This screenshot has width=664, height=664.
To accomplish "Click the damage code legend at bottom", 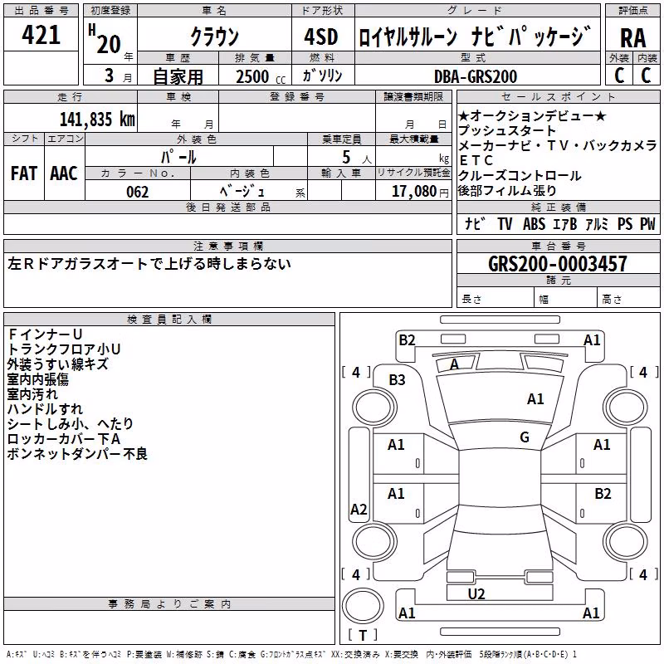I will 291,655.
